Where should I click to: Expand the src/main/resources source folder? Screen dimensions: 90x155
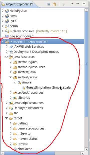point(10,67)
